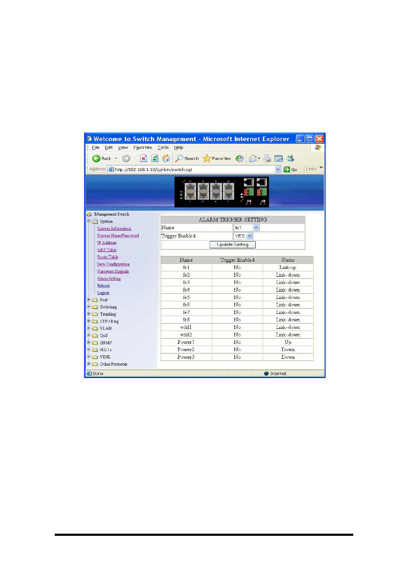Open the Trigger Enabled YES dropdown
This screenshot has height=579, width=408.
[243, 236]
